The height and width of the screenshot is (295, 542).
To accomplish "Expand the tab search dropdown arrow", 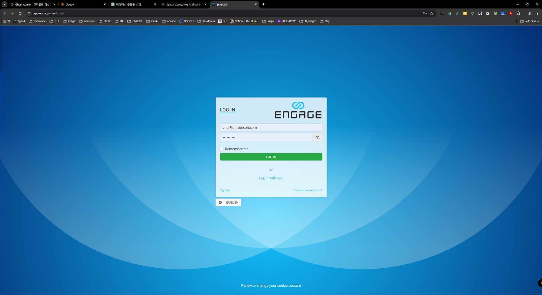I will click(x=5, y=4).
